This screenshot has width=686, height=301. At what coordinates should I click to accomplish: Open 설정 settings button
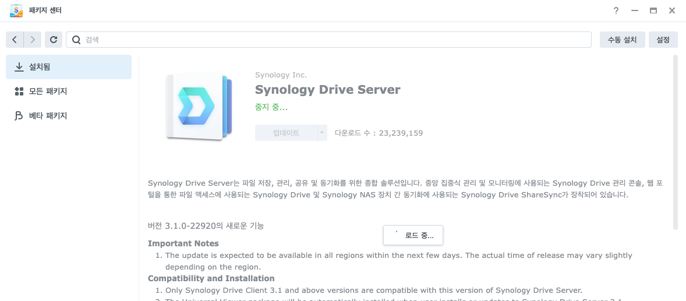tap(663, 40)
